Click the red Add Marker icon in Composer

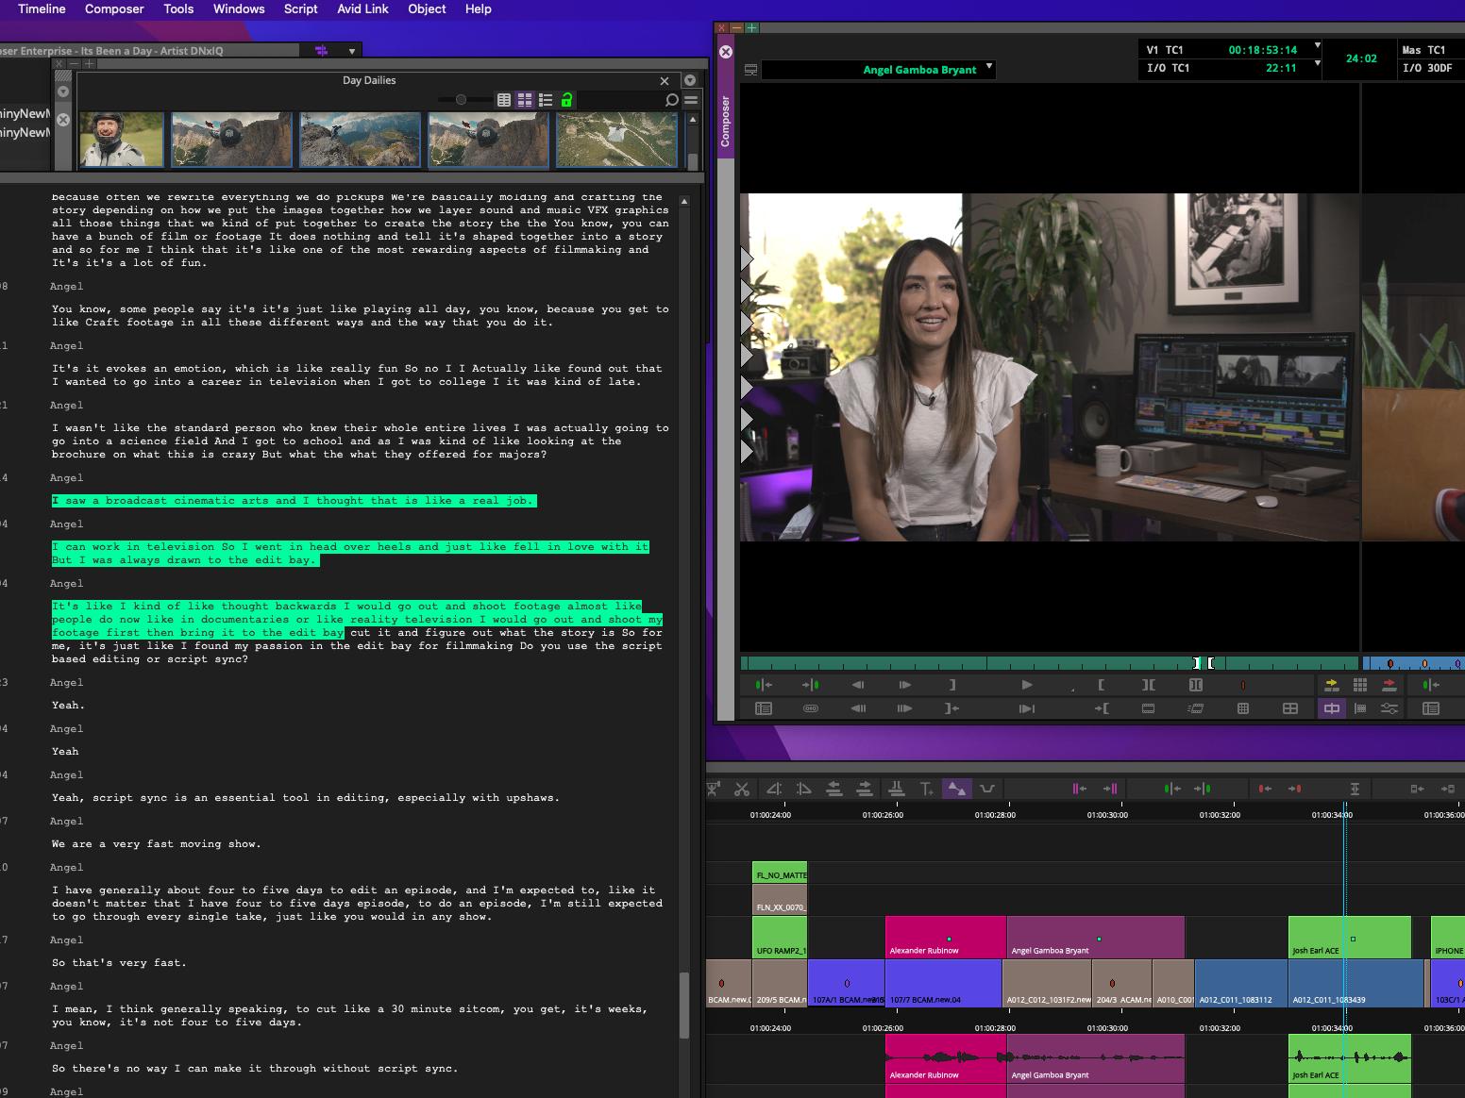(x=1242, y=685)
